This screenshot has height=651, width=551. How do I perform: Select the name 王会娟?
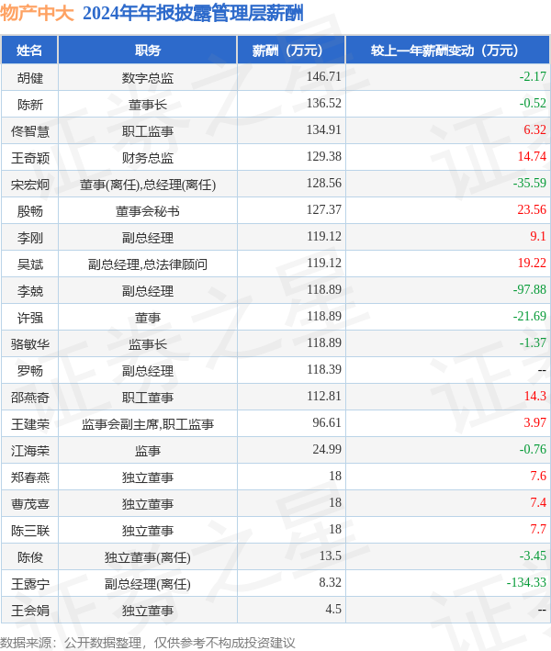30,609
